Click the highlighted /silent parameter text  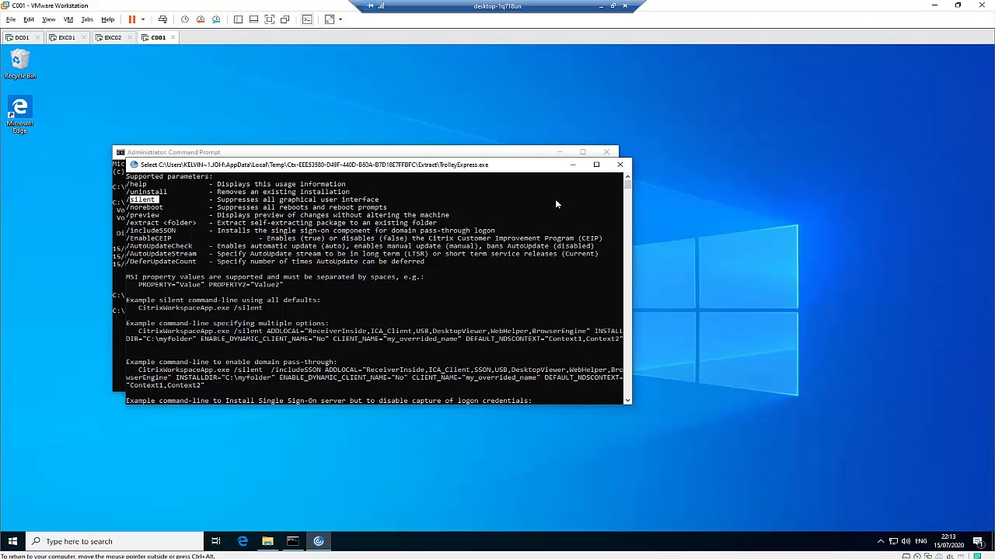coord(143,200)
